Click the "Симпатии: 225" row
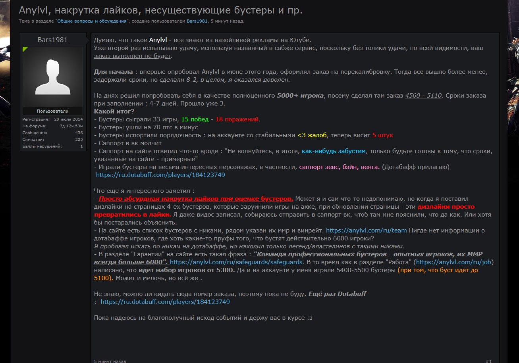This screenshot has width=519, height=363. coord(53,139)
